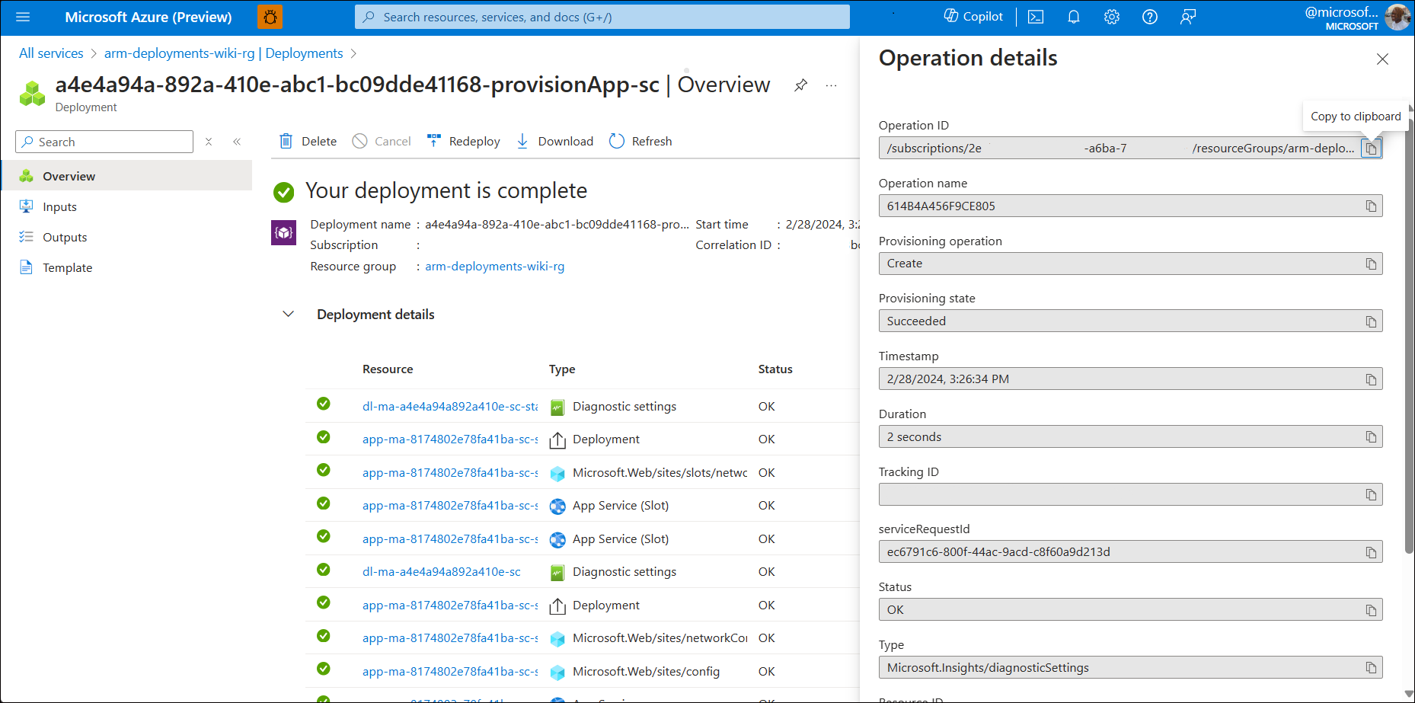Open dl-ma-a4e4a94a892a410e-sc resource link
The height and width of the screenshot is (703, 1415).
tap(442, 571)
